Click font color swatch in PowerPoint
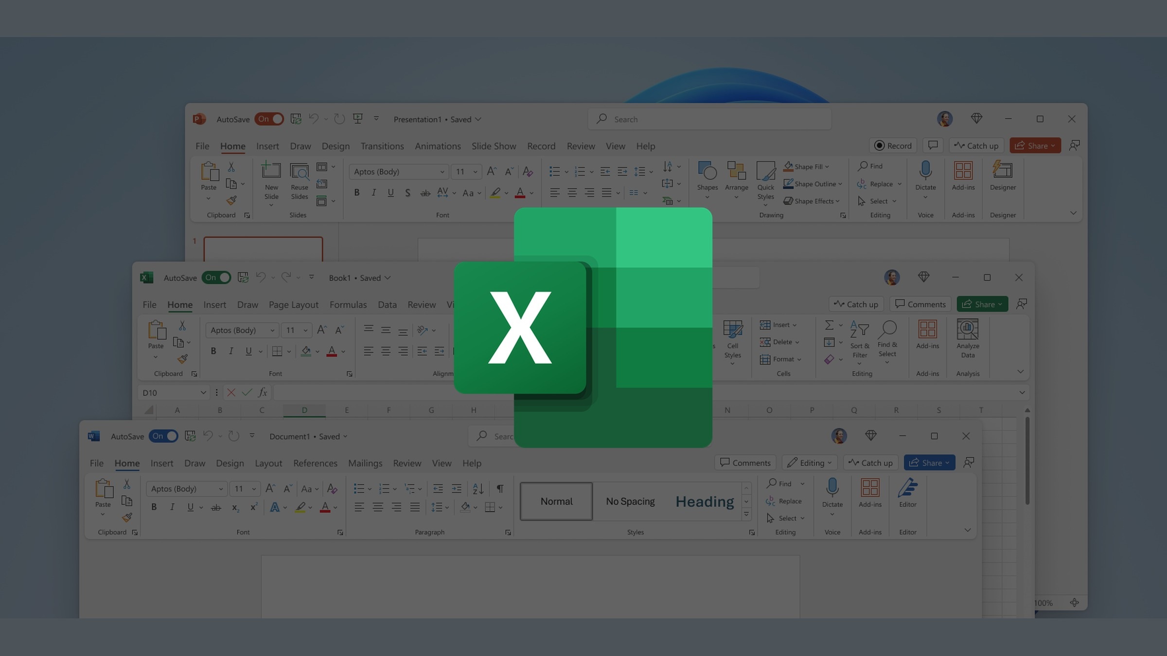The height and width of the screenshot is (656, 1167). point(520,193)
